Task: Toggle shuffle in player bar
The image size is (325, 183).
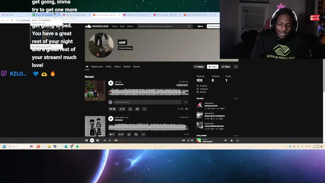Action: click(x=105, y=140)
